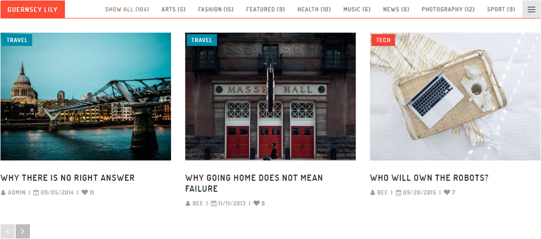Image resolution: width=541 pixels, height=239 pixels.
Task: Filter posts by Photography (12)
Action: point(448,9)
